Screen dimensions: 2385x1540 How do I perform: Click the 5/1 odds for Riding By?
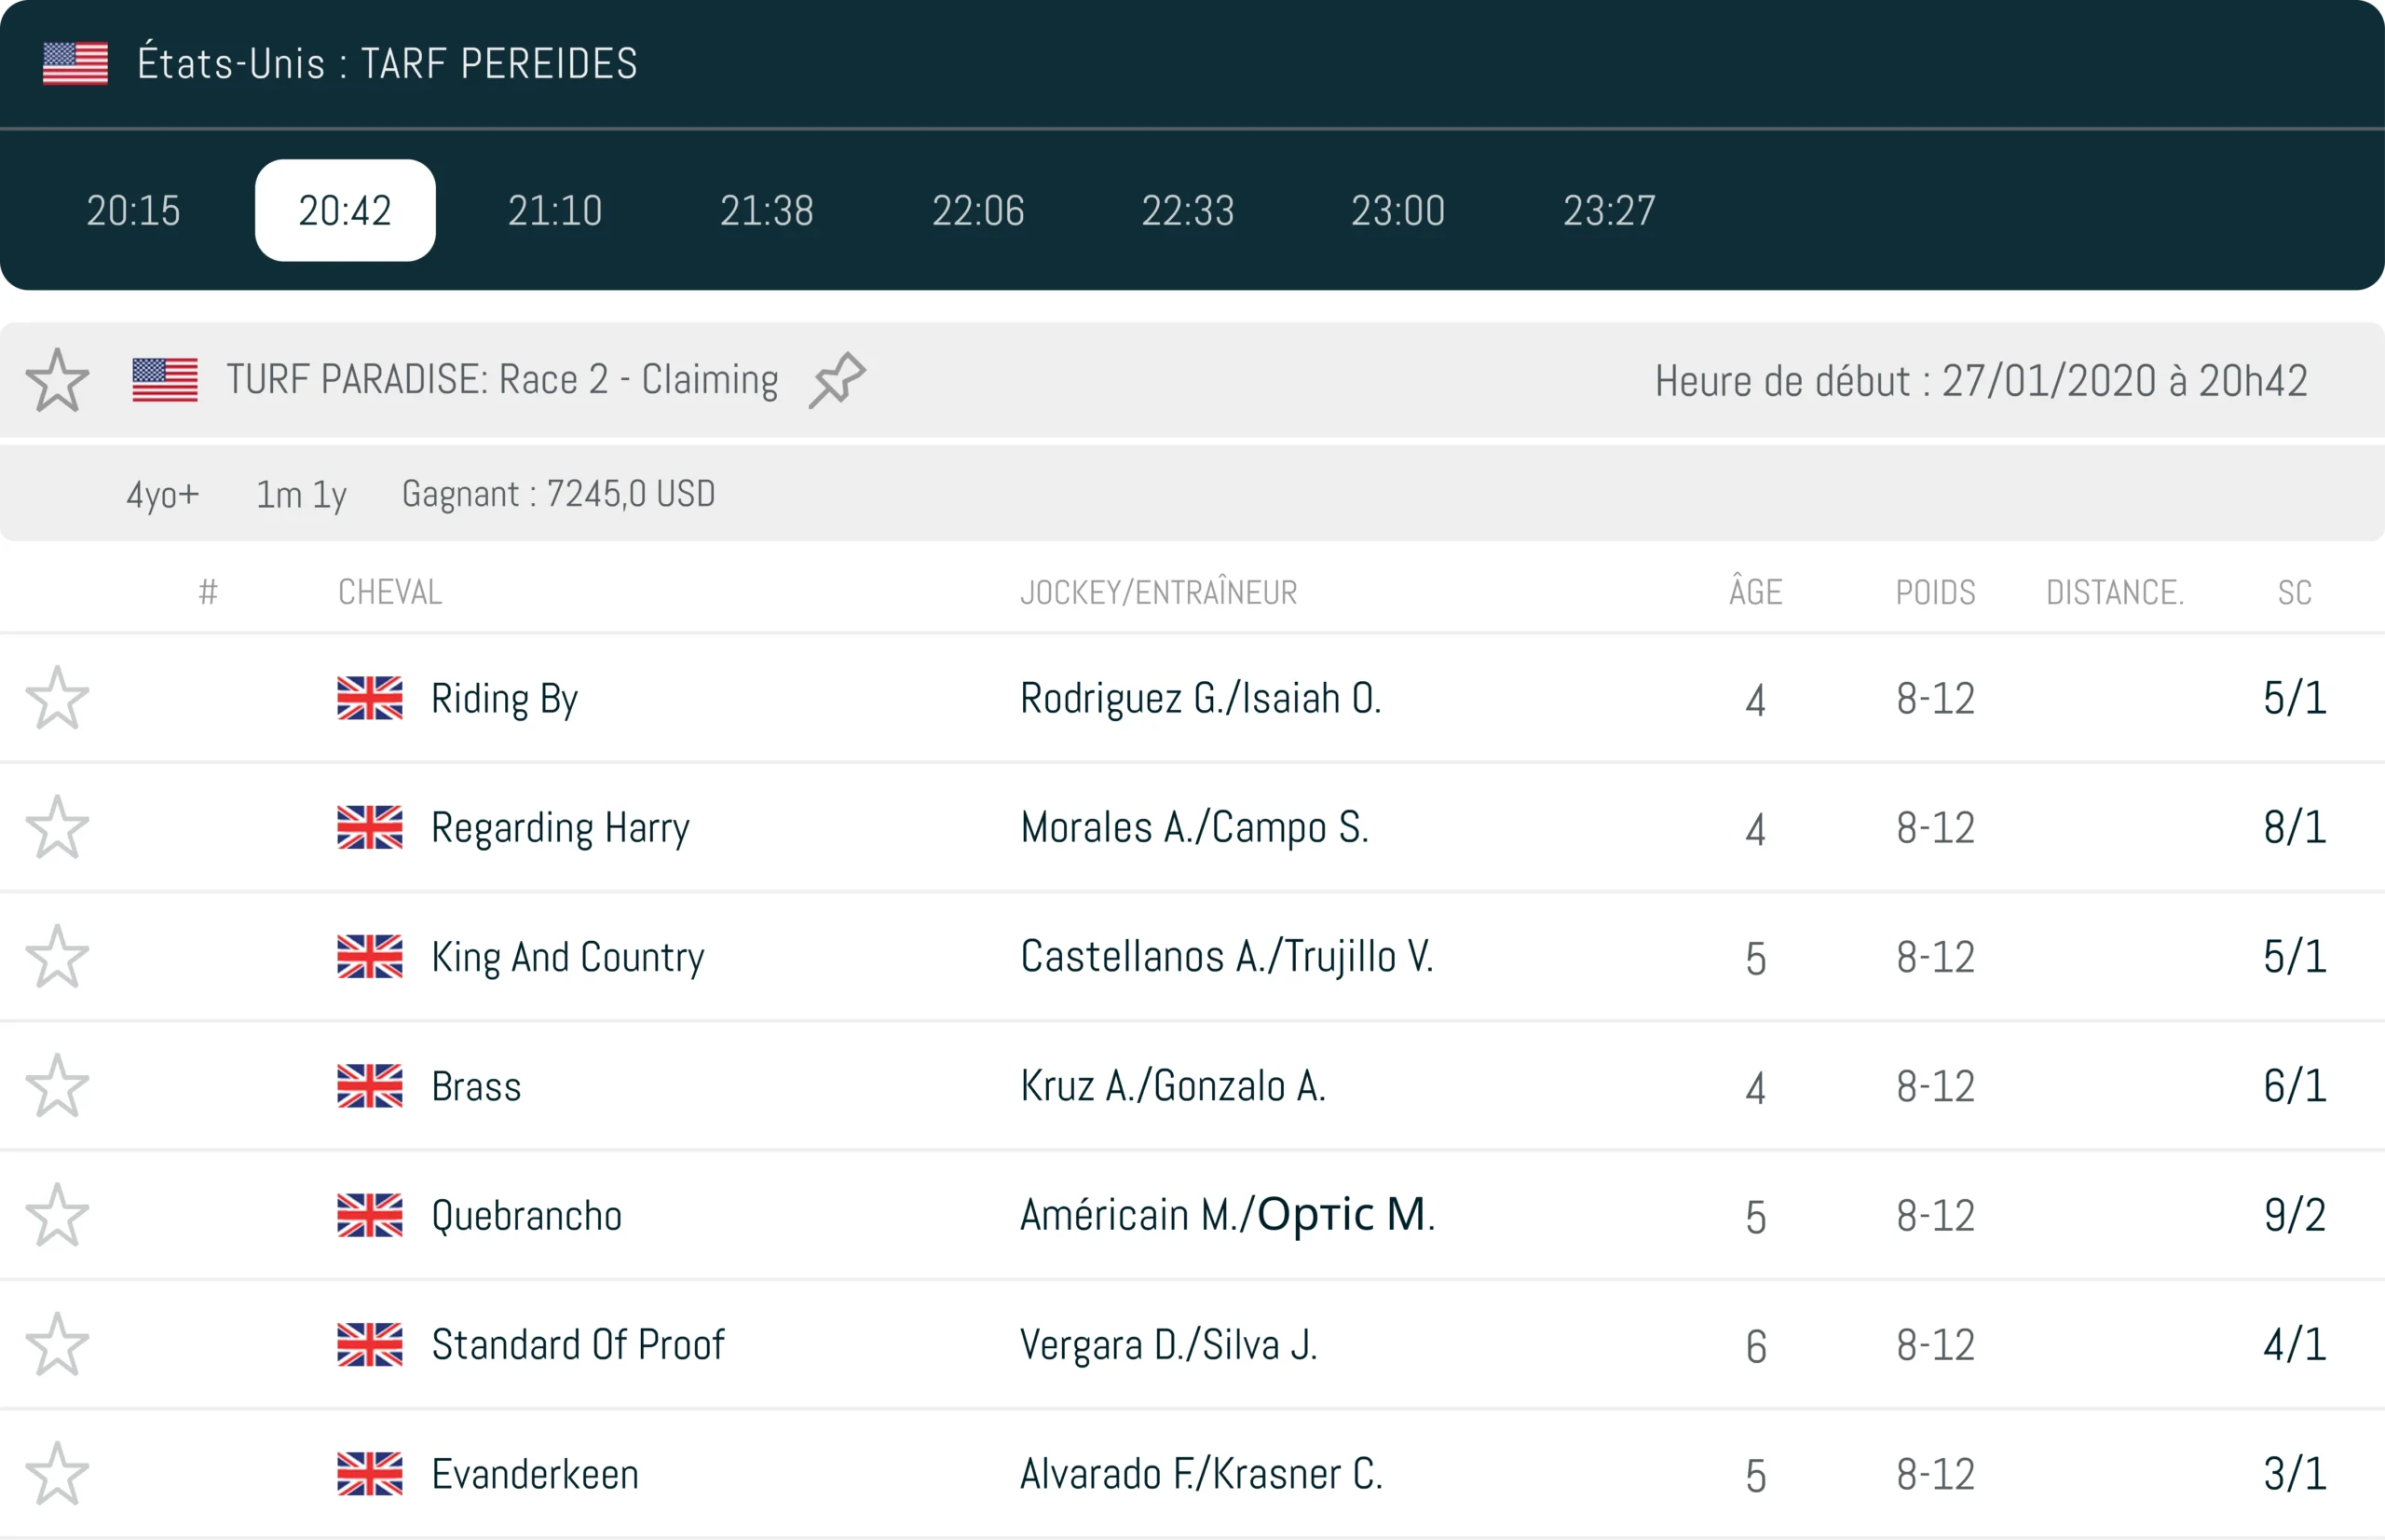coord(2294,698)
